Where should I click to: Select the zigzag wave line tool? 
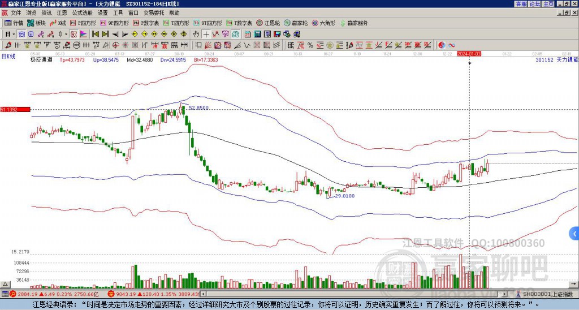tap(247, 45)
